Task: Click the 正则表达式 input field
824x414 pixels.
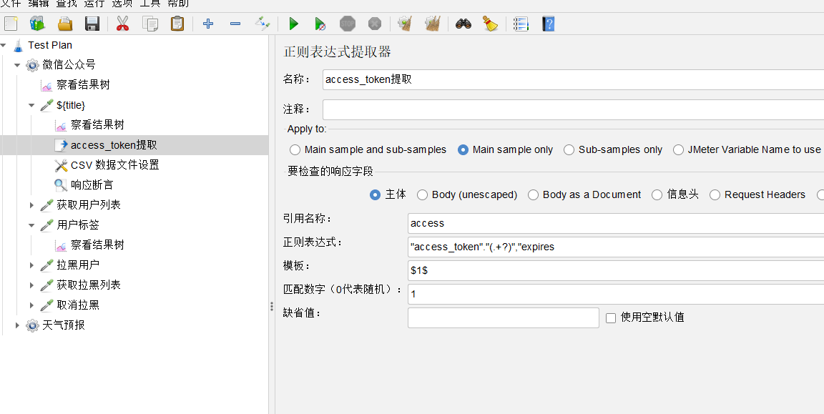Action: coord(615,247)
